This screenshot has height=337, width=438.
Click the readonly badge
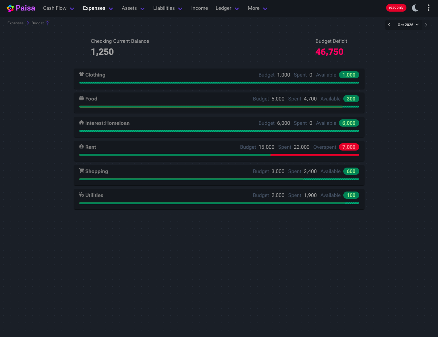click(396, 8)
